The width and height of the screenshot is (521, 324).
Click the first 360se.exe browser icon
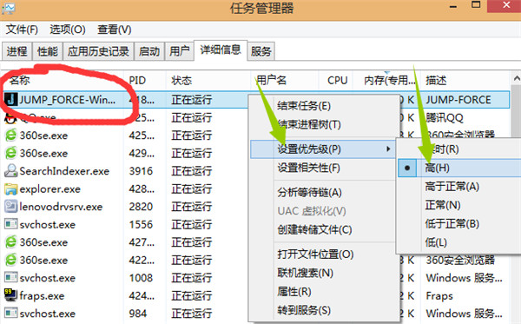pos(10,135)
